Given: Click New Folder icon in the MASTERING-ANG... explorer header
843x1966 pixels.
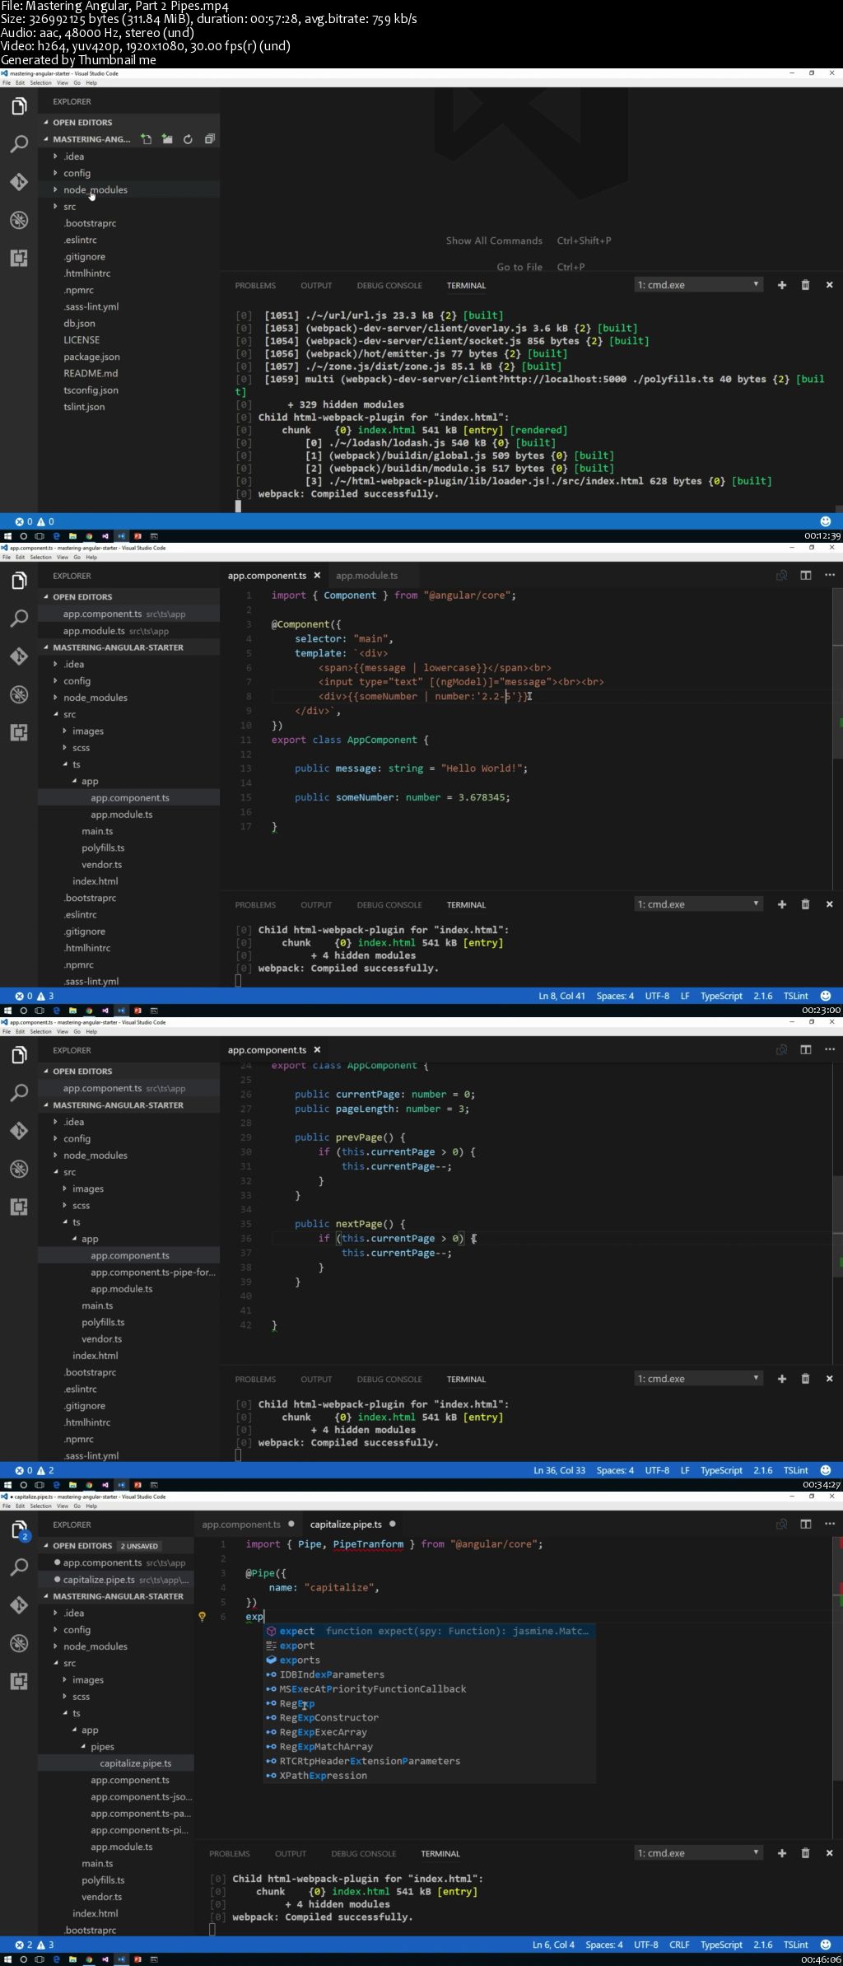Looking at the screenshot, I should [x=167, y=139].
